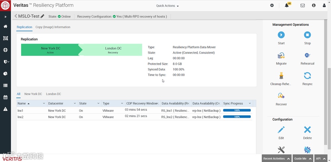This screenshot has width=331, height=162.
Task: Click lnx2 sync progress bar
Action: coord(237,116)
